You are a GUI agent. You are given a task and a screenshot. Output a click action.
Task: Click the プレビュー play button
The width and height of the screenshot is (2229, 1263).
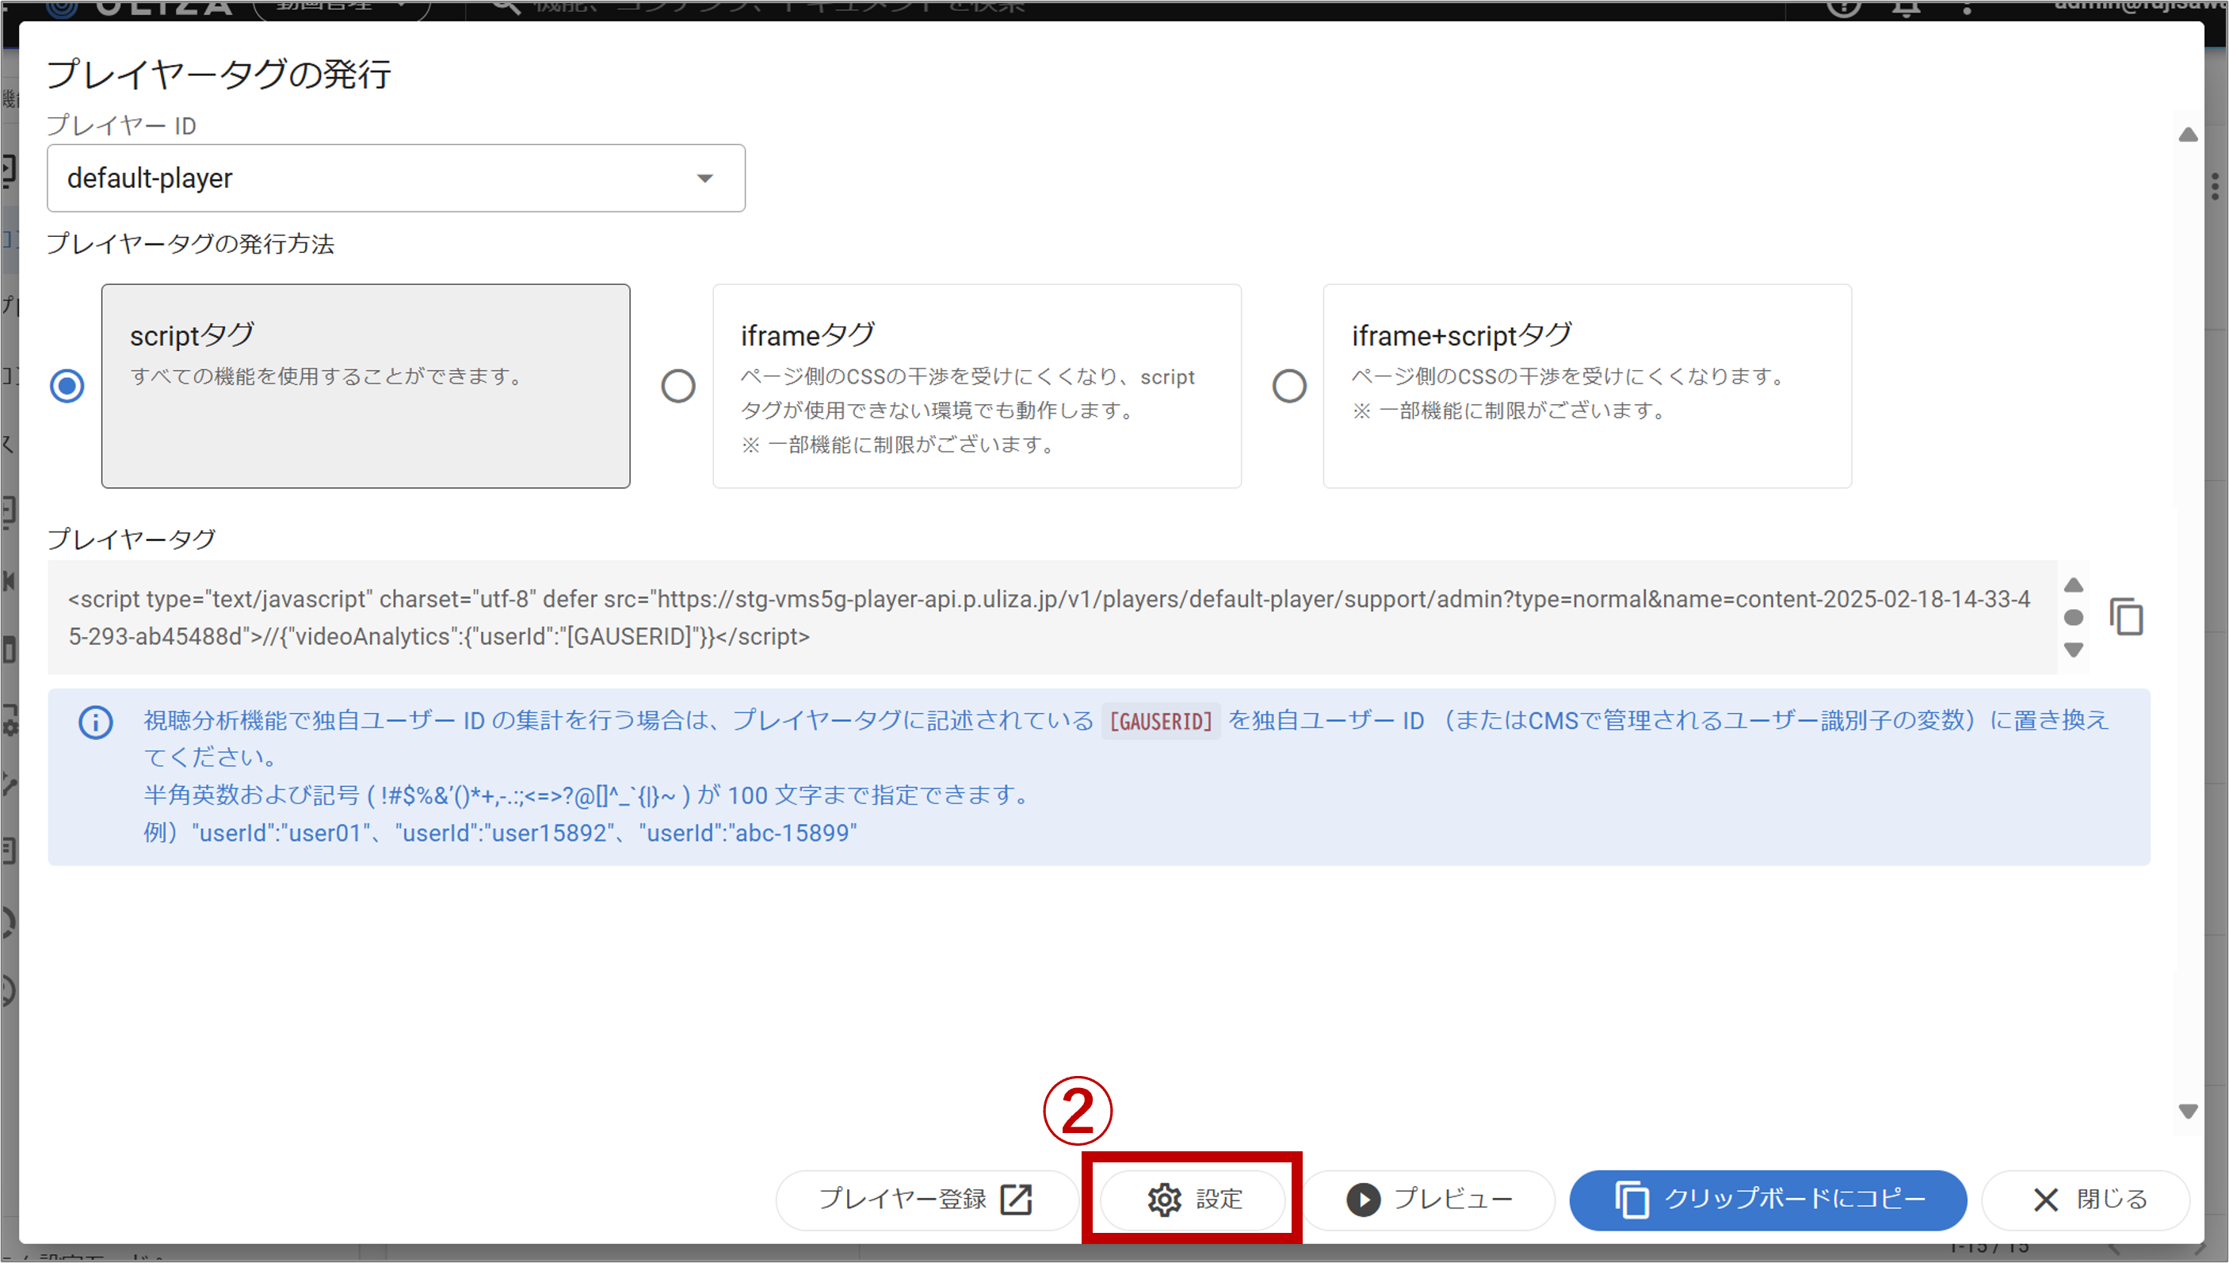point(1429,1199)
